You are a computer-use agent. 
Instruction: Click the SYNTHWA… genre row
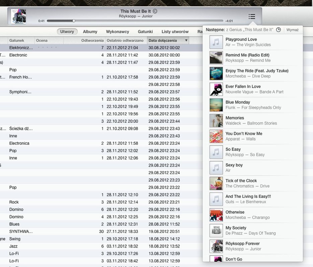(21, 232)
